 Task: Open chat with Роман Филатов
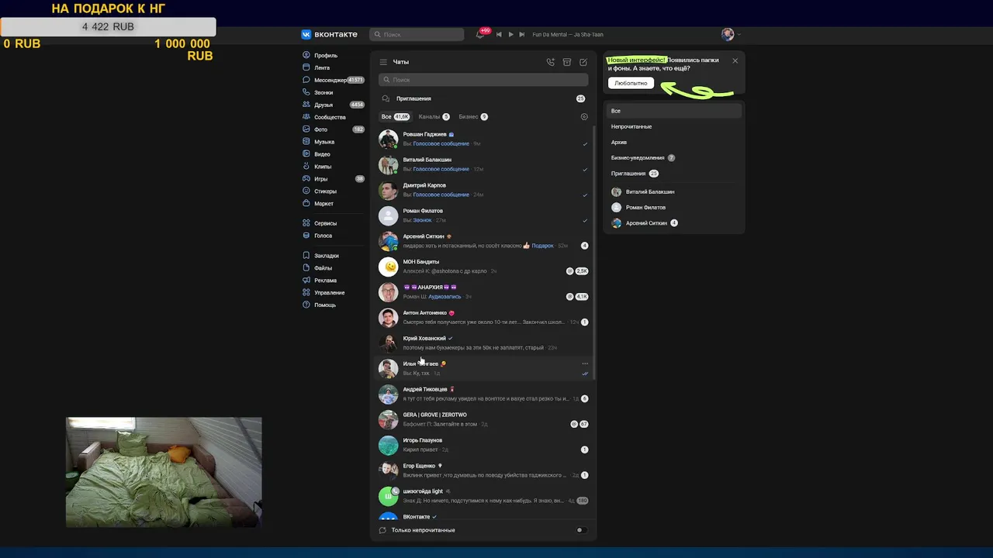pos(483,215)
